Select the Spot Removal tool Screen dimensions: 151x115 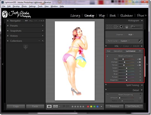point(115,27)
